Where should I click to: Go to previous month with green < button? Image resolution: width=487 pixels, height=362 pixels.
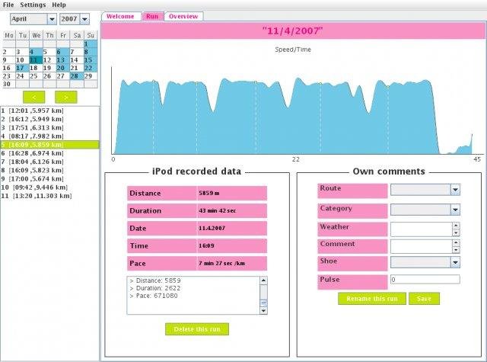(33, 98)
